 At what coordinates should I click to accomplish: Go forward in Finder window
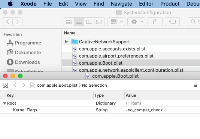(x=18, y=22)
